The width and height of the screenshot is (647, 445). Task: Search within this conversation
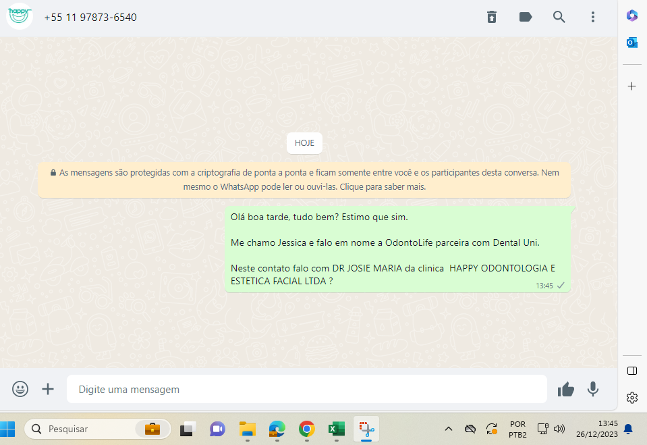point(559,17)
